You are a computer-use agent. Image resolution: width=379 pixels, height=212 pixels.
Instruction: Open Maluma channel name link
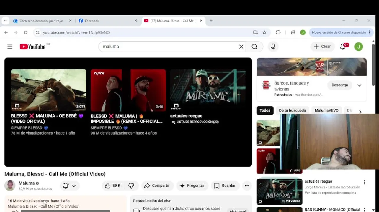click(x=27, y=183)
